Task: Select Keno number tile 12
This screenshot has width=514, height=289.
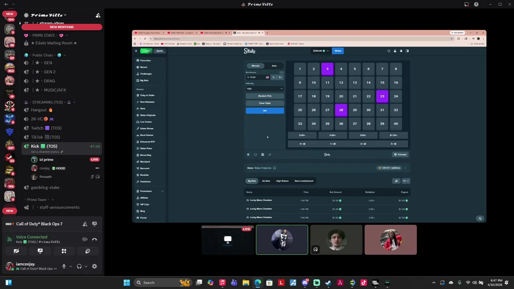Action: click(x=341, y=83)
